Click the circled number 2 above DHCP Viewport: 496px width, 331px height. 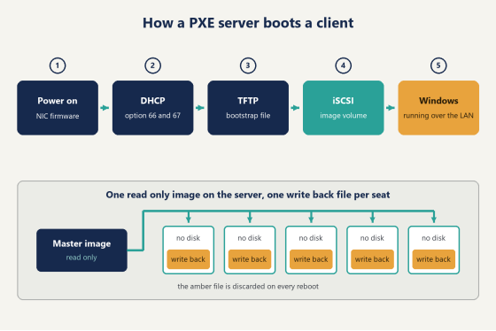(152, 65)
